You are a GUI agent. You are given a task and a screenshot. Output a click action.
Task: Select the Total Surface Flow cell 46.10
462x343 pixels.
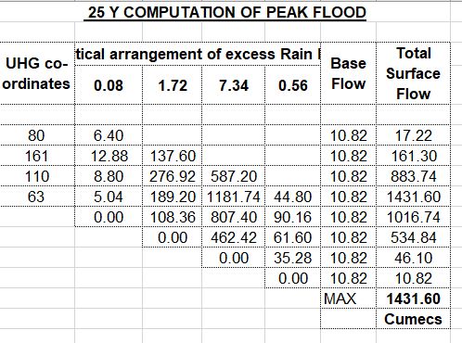pos(414,258)
